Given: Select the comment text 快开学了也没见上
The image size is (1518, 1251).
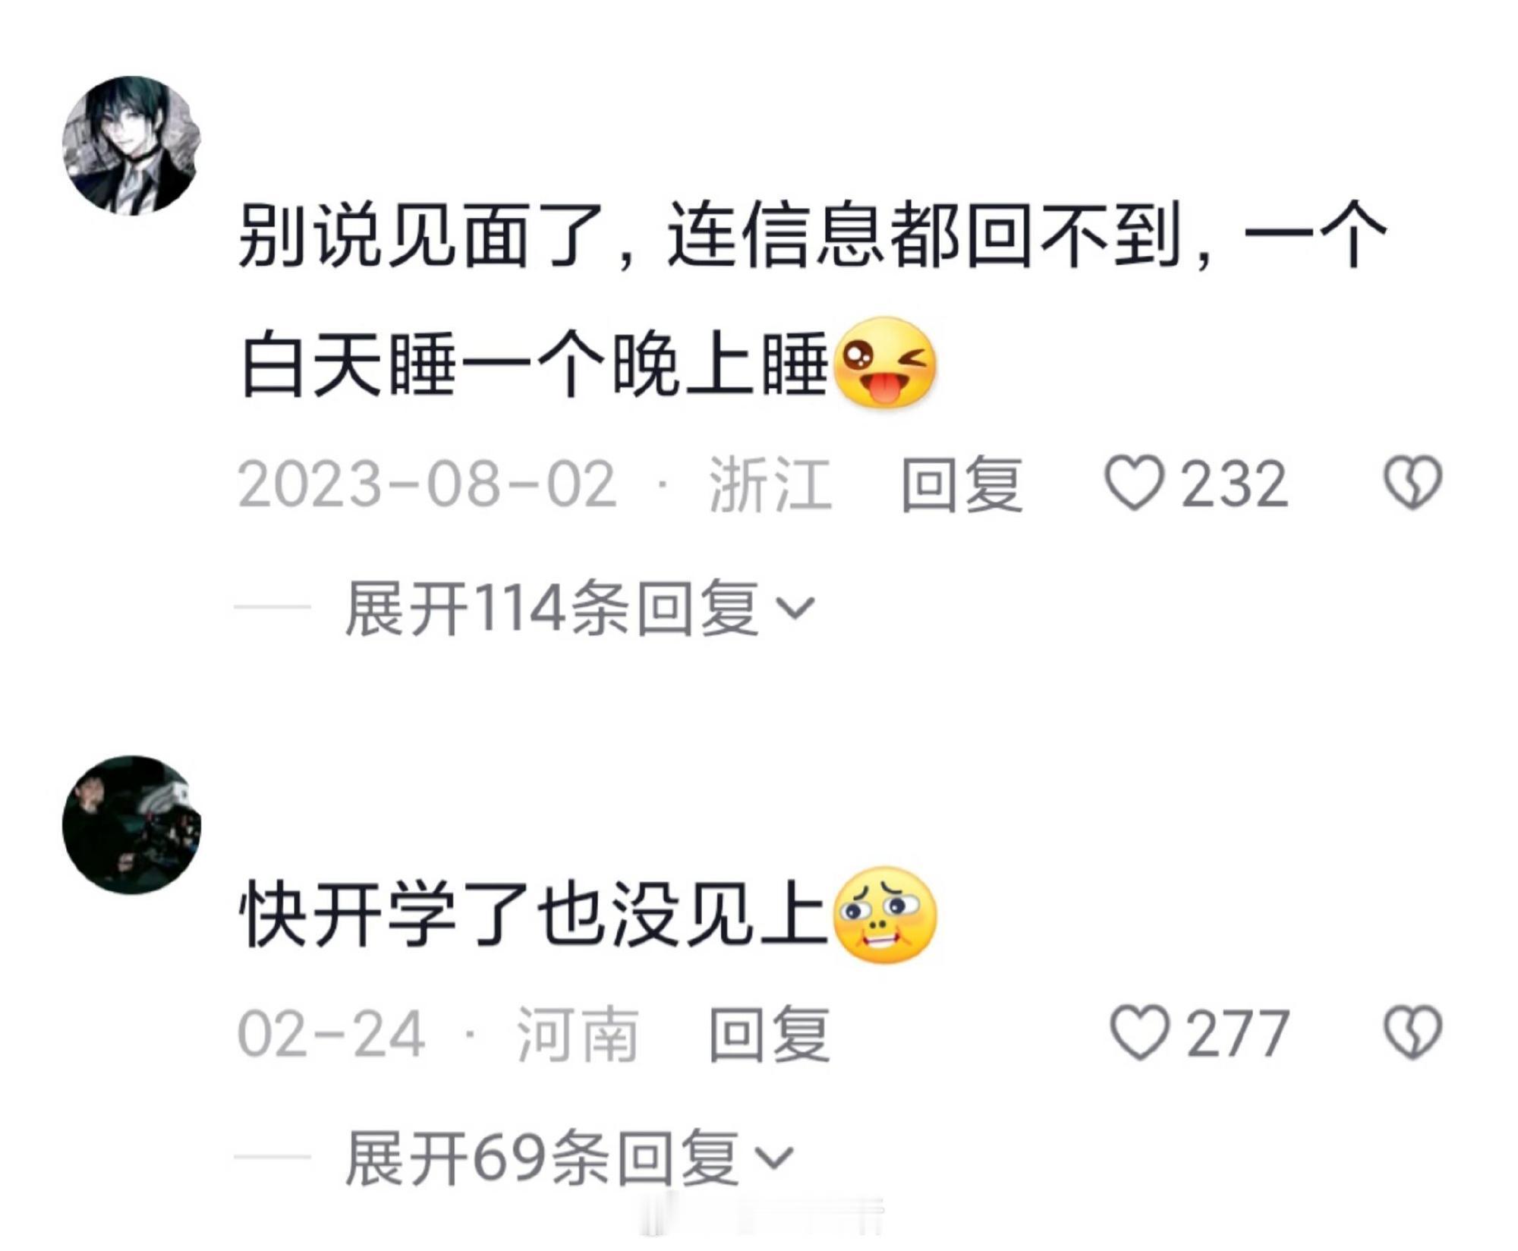Looking at the screenshot, I should pos(534,915).
